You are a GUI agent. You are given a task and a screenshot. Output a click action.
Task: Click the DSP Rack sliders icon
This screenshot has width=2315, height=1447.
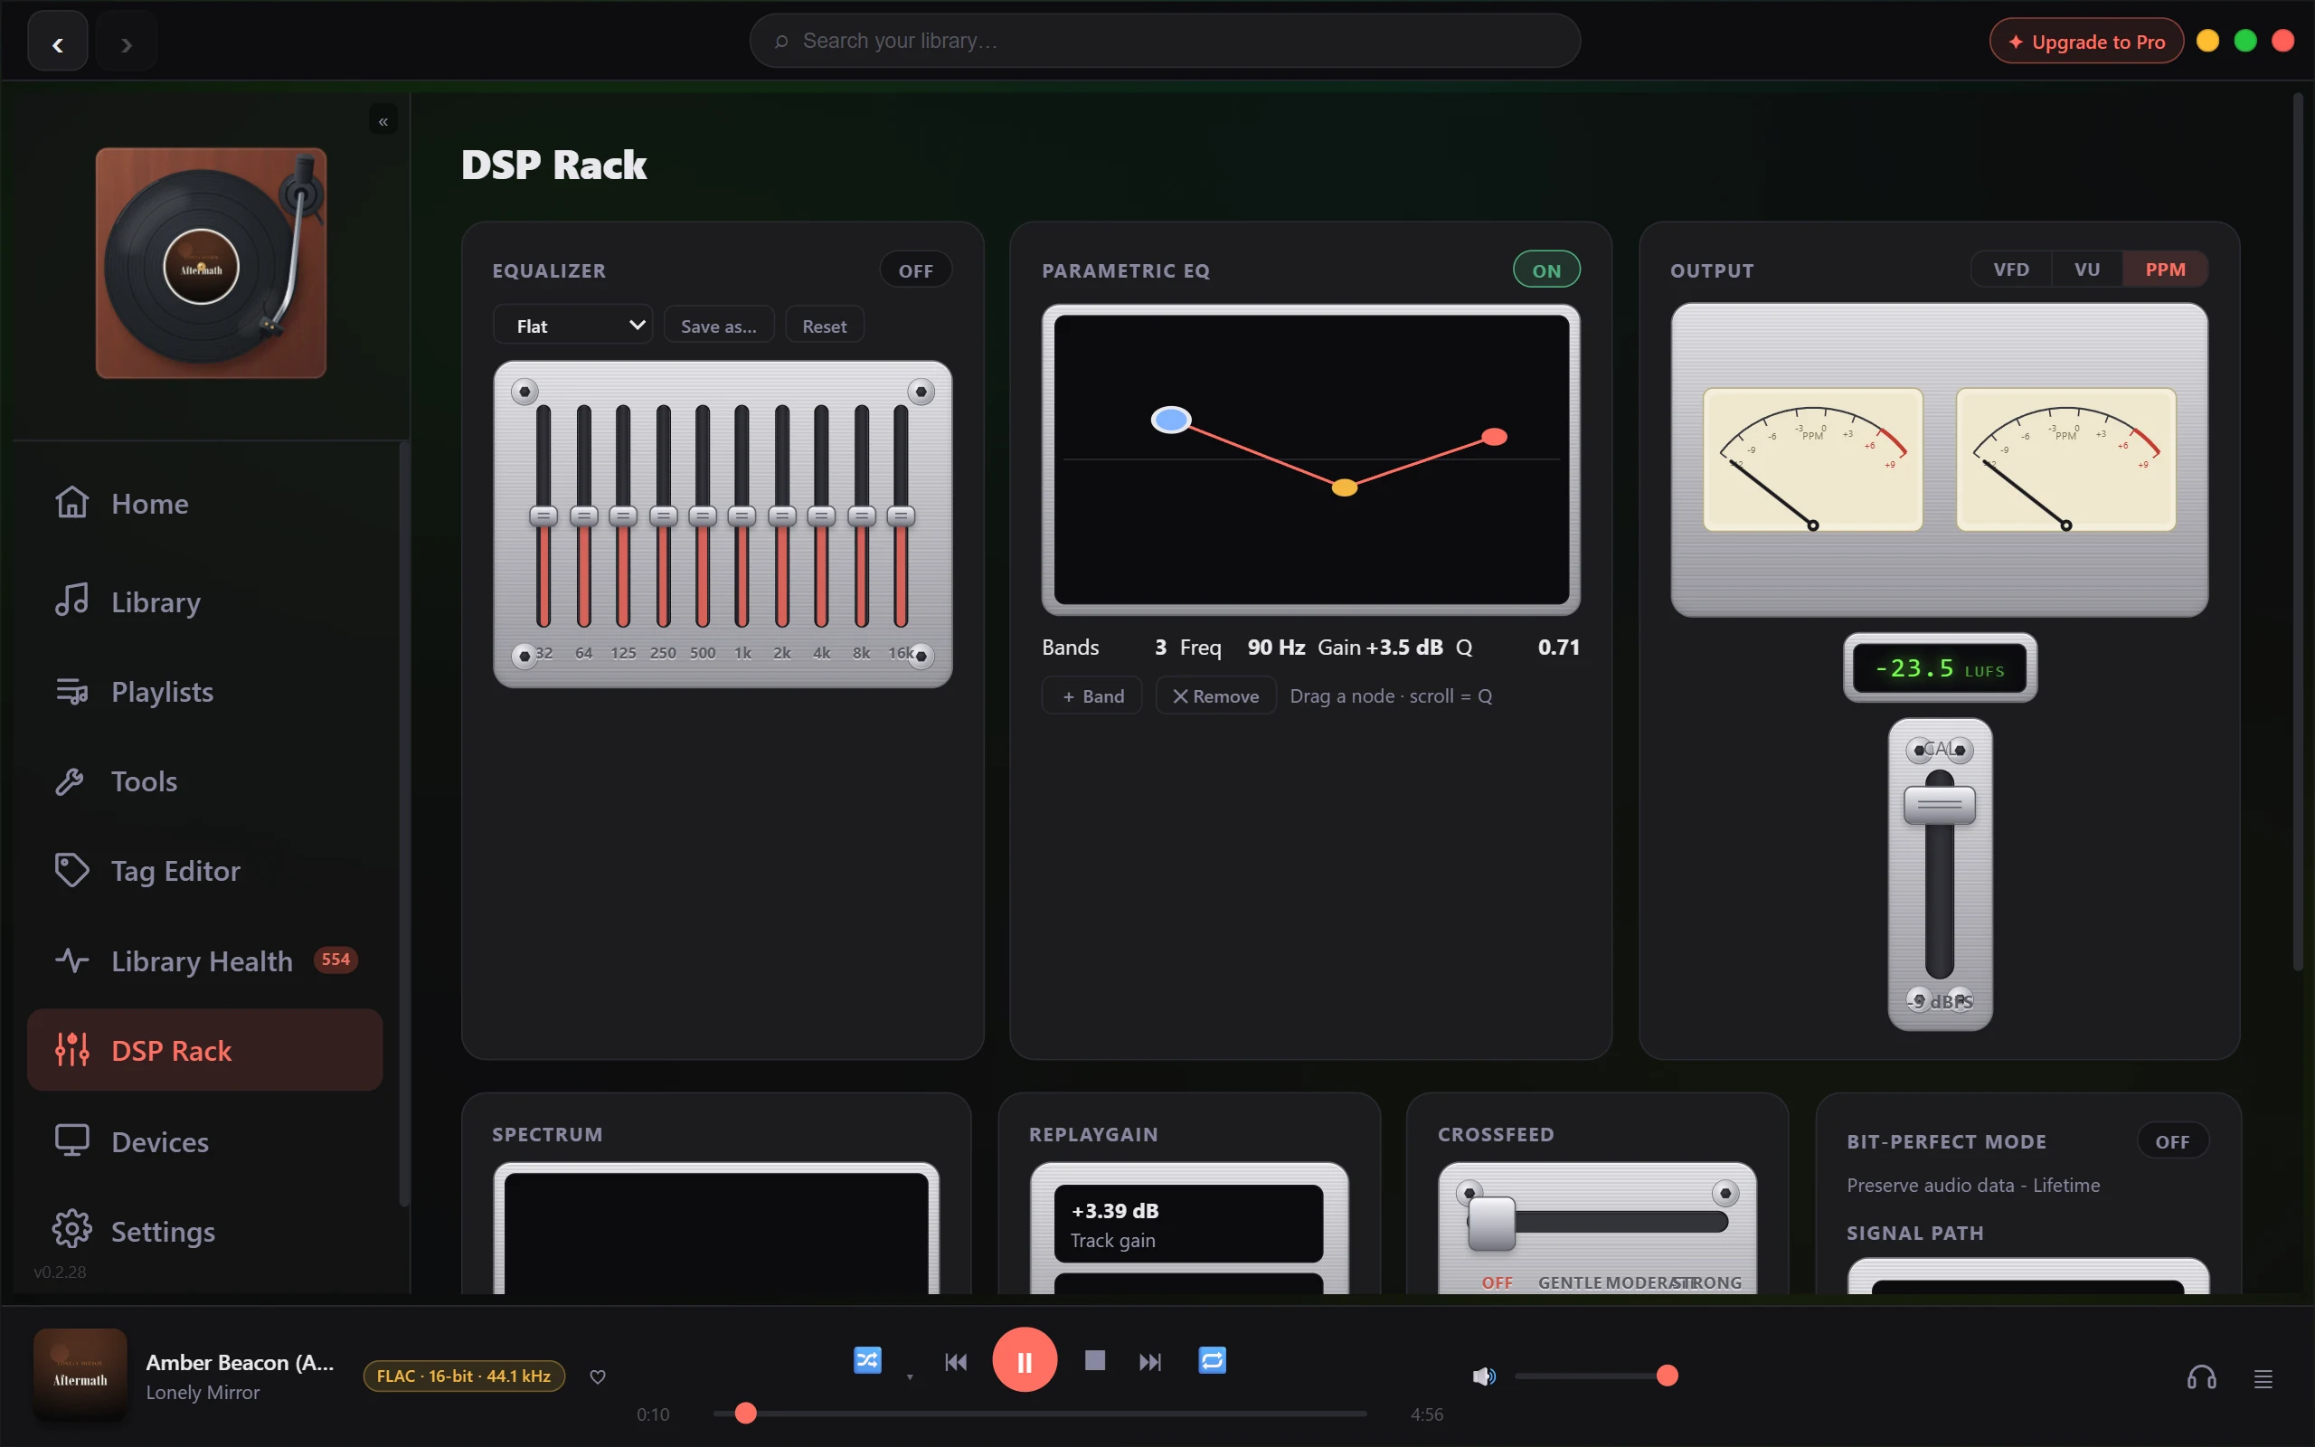[71, 1050]
